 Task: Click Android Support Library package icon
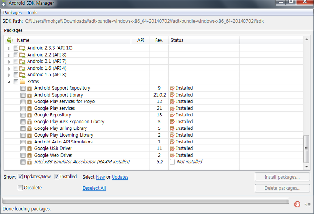(29, 95)
